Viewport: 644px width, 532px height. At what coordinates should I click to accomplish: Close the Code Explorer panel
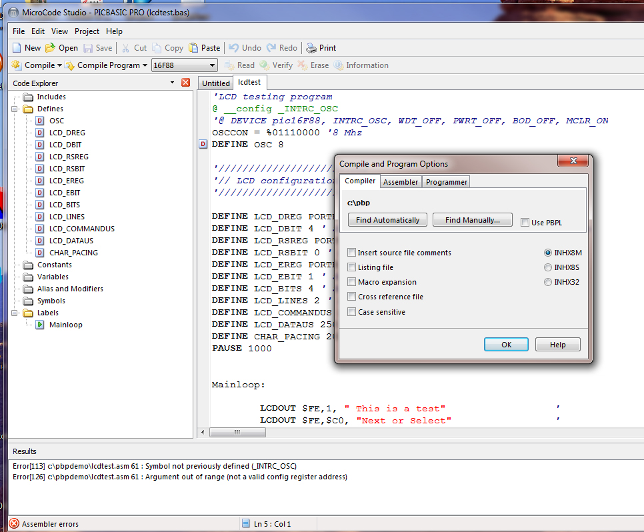pyautogui.click(x=185, y=83)
